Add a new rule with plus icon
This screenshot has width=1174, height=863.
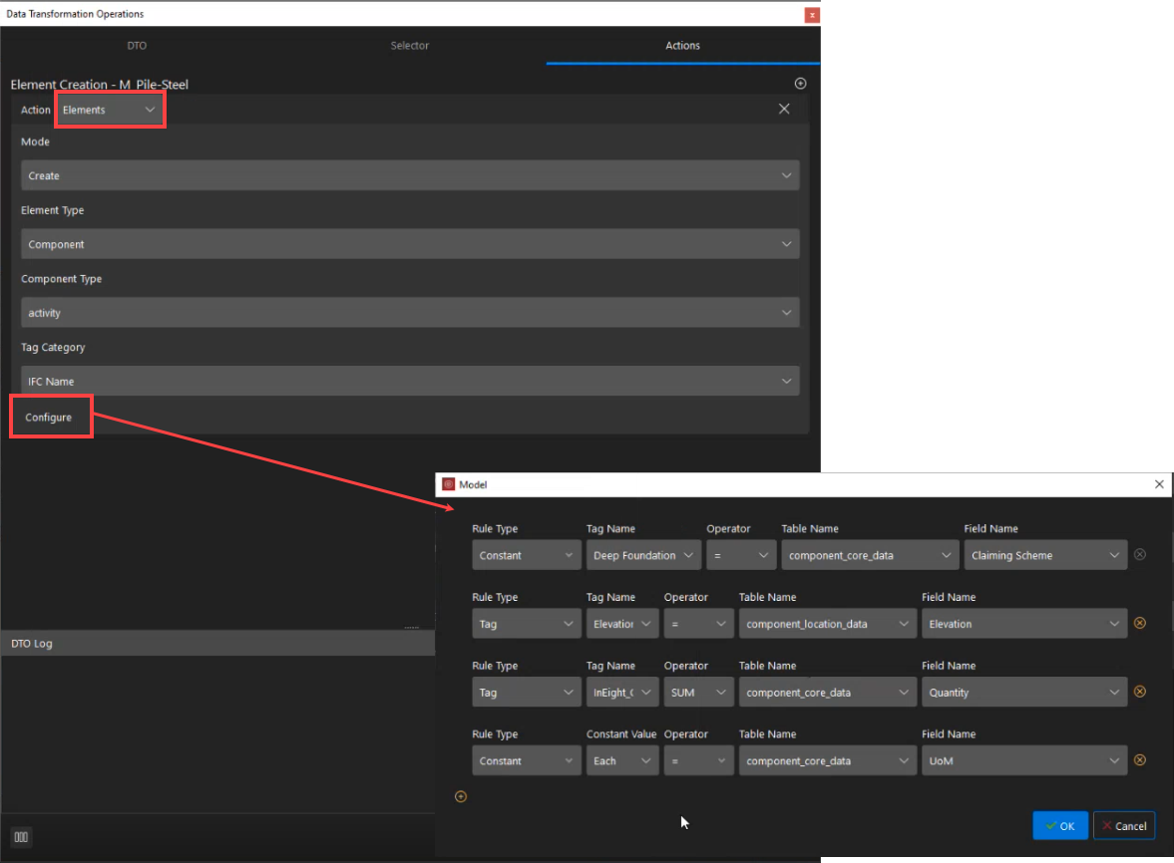(461, 797)
